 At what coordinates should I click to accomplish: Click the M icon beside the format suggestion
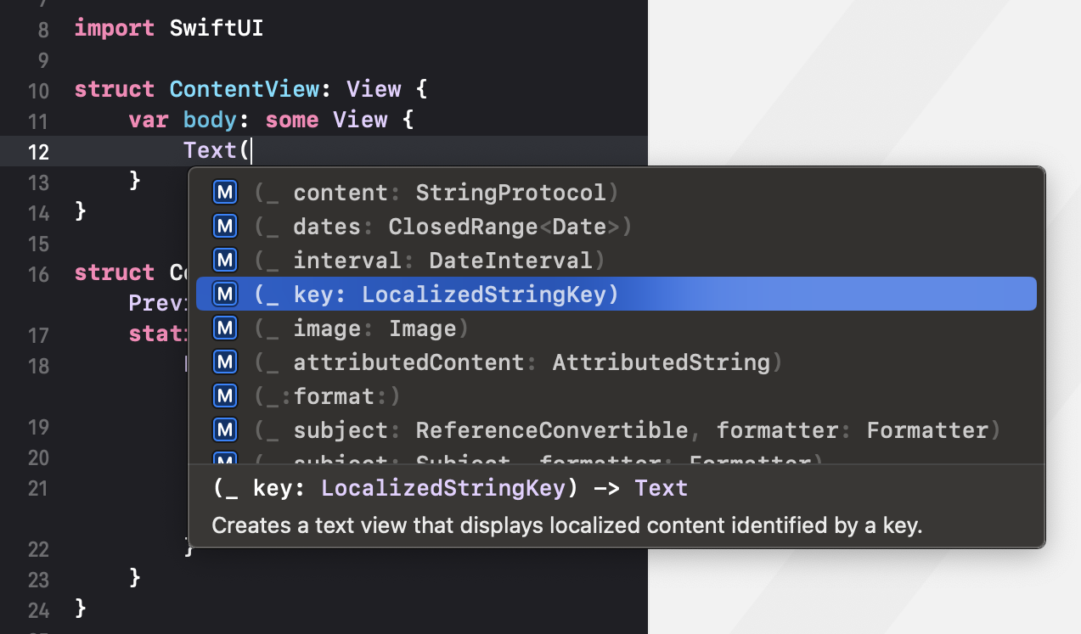pos(225,396)
